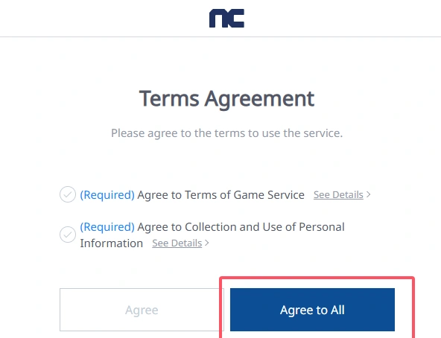The height and width of the screenshot is (338, 441).
Task: Toggle the checkmark circle next to Game Service
Action: [x=68, y=194]
